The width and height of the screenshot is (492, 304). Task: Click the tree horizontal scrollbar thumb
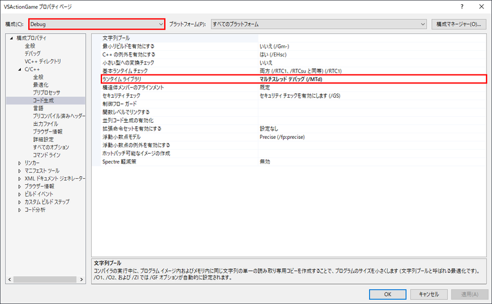coord(45,279)
